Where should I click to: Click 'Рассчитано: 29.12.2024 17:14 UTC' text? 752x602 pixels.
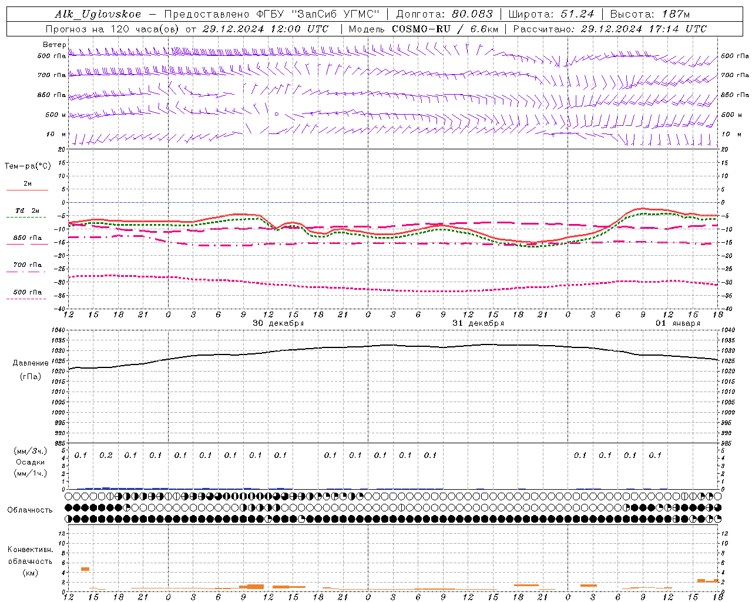coord(610,29)
